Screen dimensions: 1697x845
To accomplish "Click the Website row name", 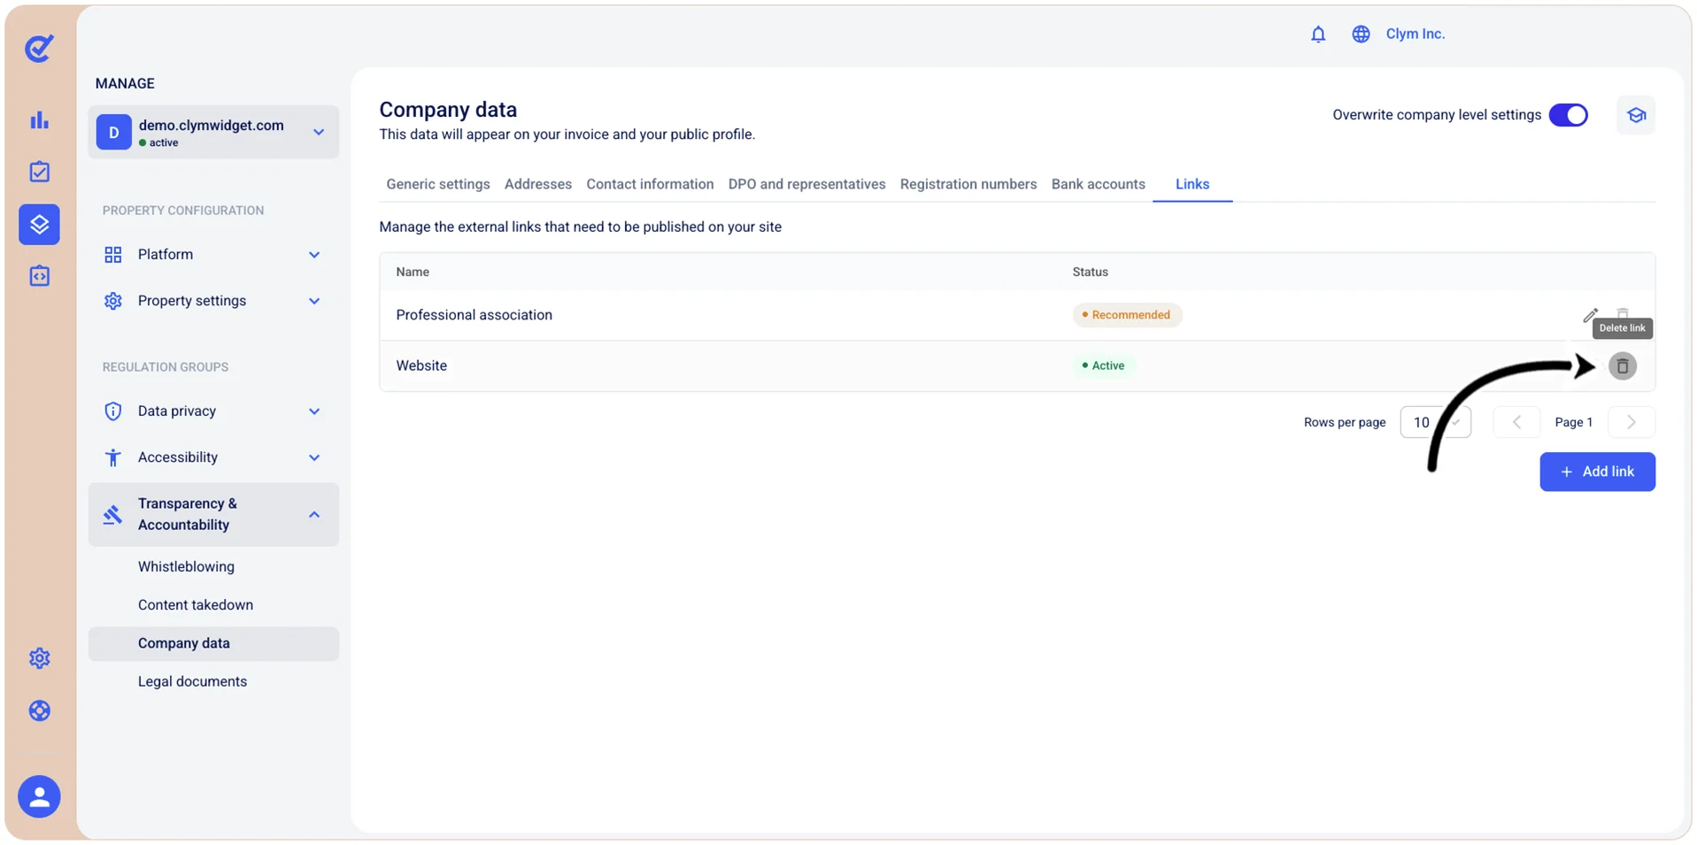I will (x=421, y=365).
